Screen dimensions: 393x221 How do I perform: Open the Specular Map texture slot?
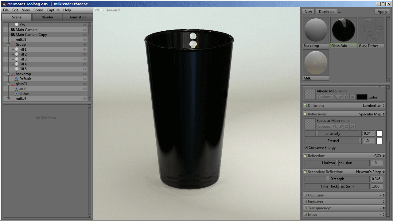[309, 123]
